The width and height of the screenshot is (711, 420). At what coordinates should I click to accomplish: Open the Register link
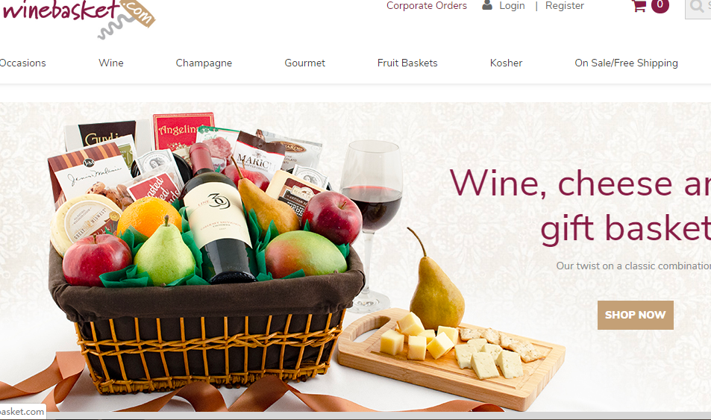pos(565,5)
